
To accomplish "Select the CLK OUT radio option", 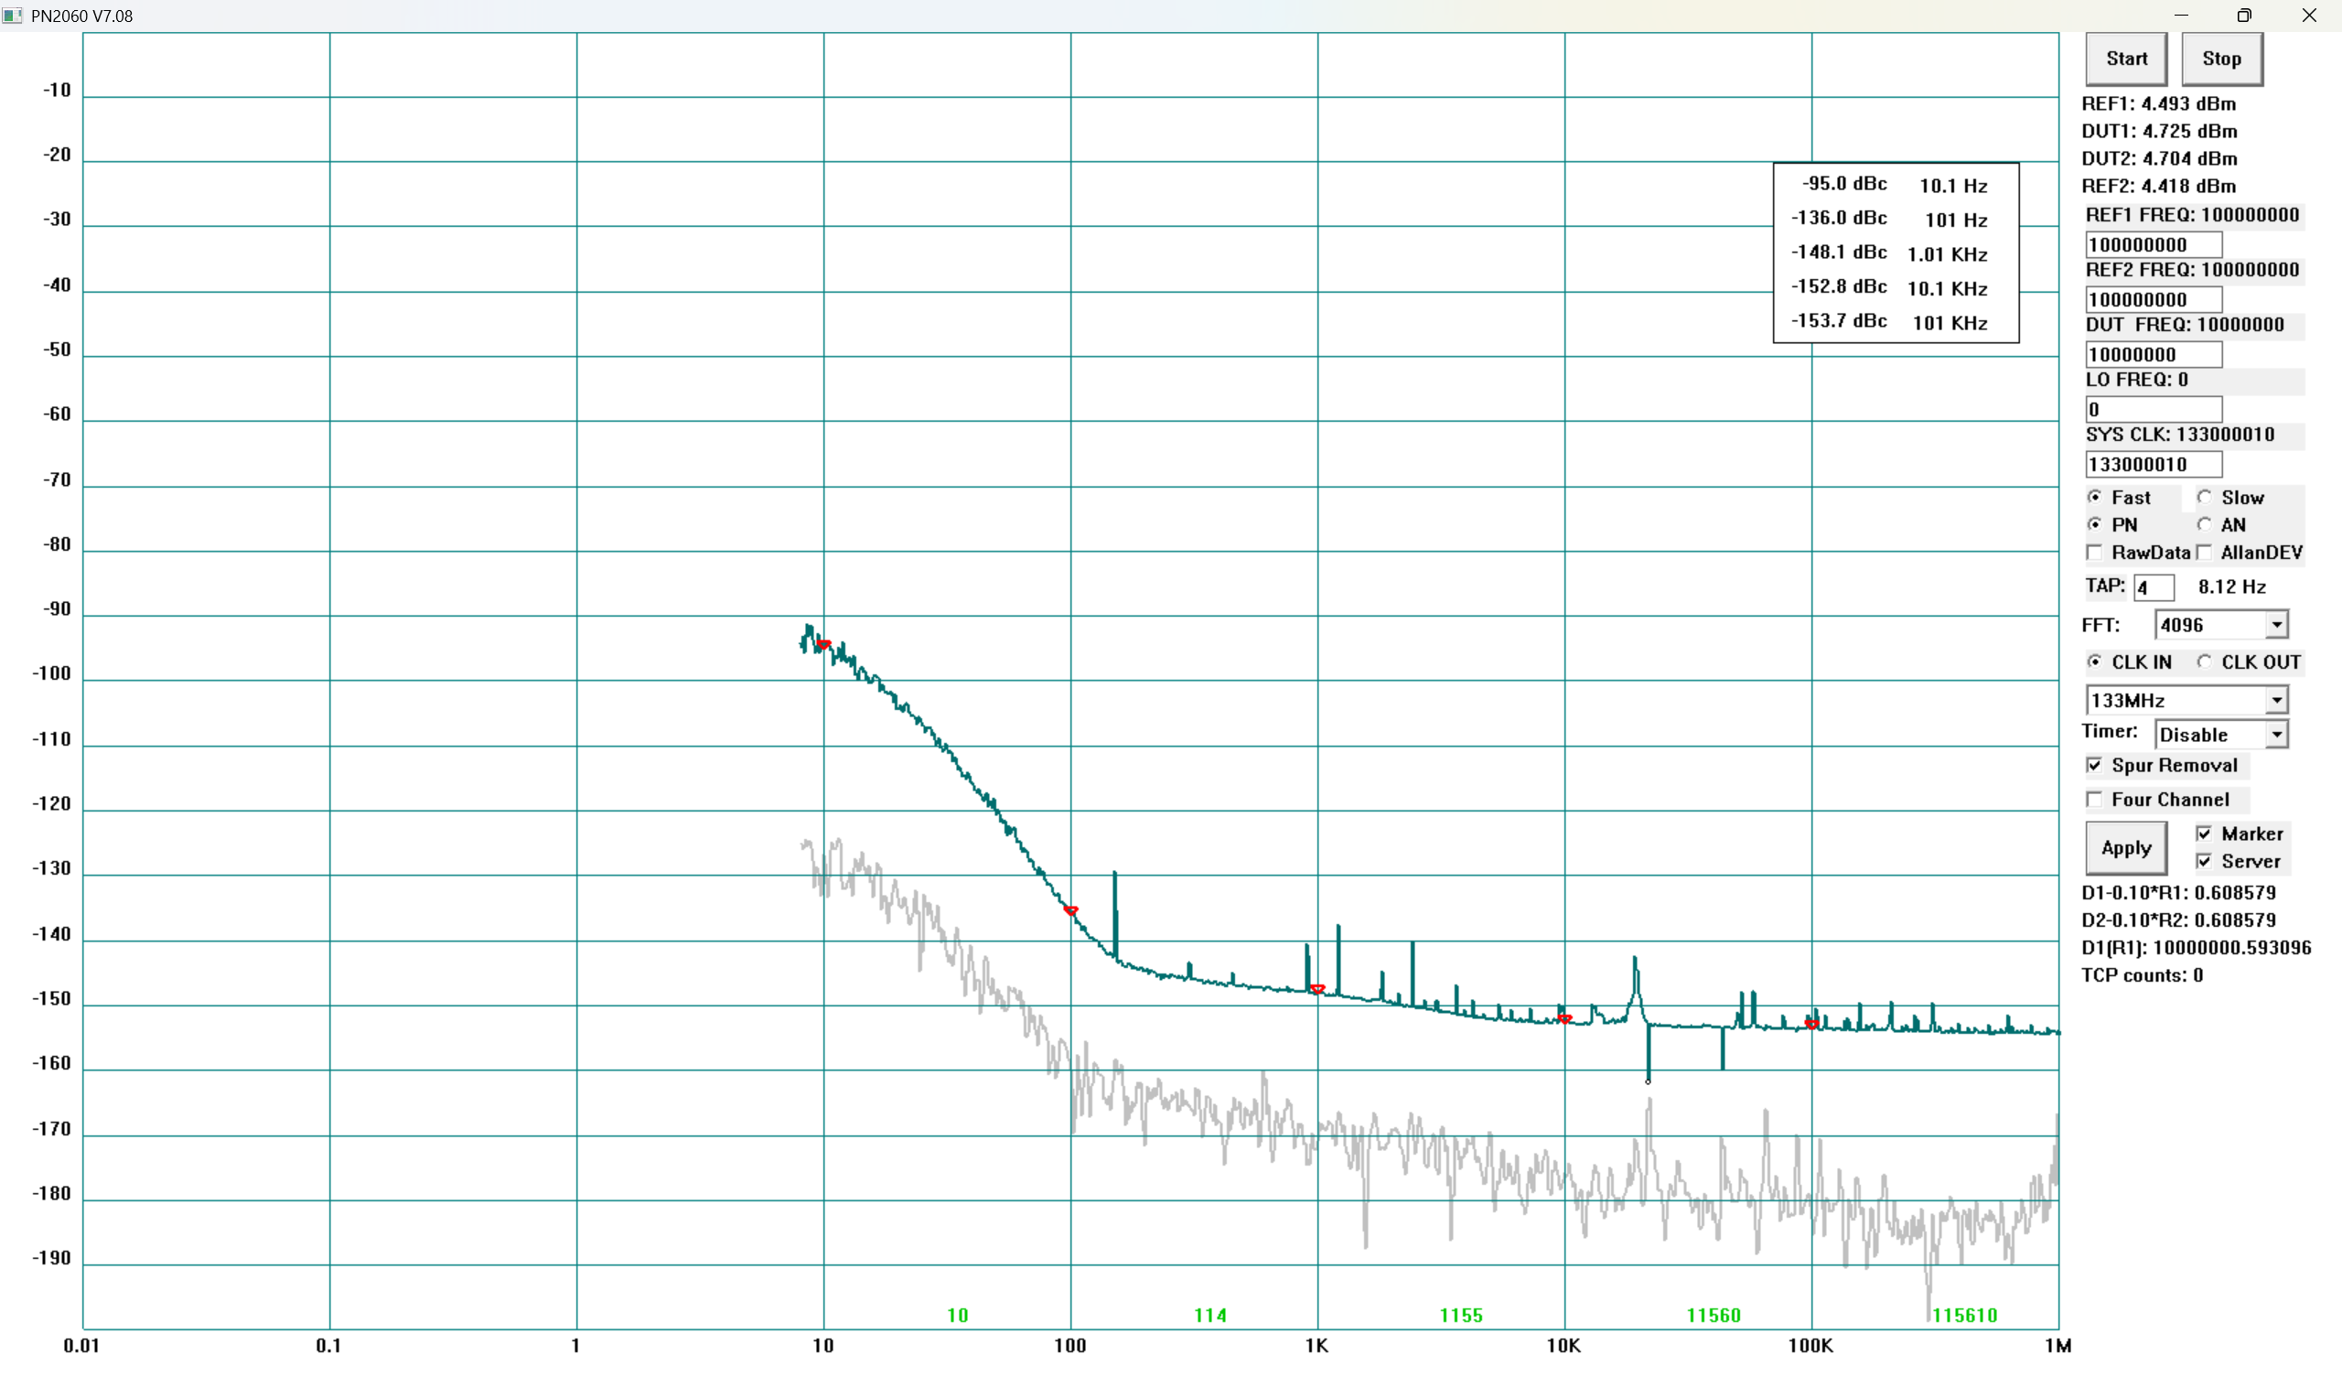I will pos(2205,661).
